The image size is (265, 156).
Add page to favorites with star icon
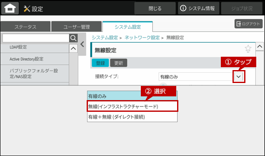(x=248, y=49)
